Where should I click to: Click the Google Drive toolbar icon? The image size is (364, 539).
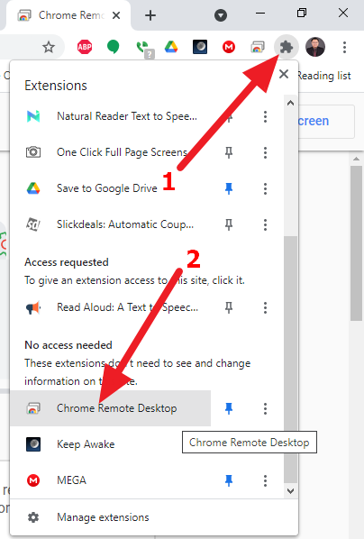tap(171, 47)
